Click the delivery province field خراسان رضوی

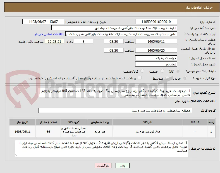point(156,58)
